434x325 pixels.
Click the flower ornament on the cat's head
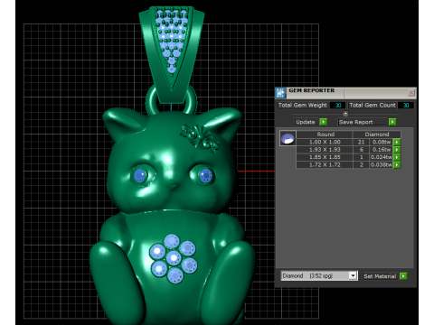pos(199,137)
